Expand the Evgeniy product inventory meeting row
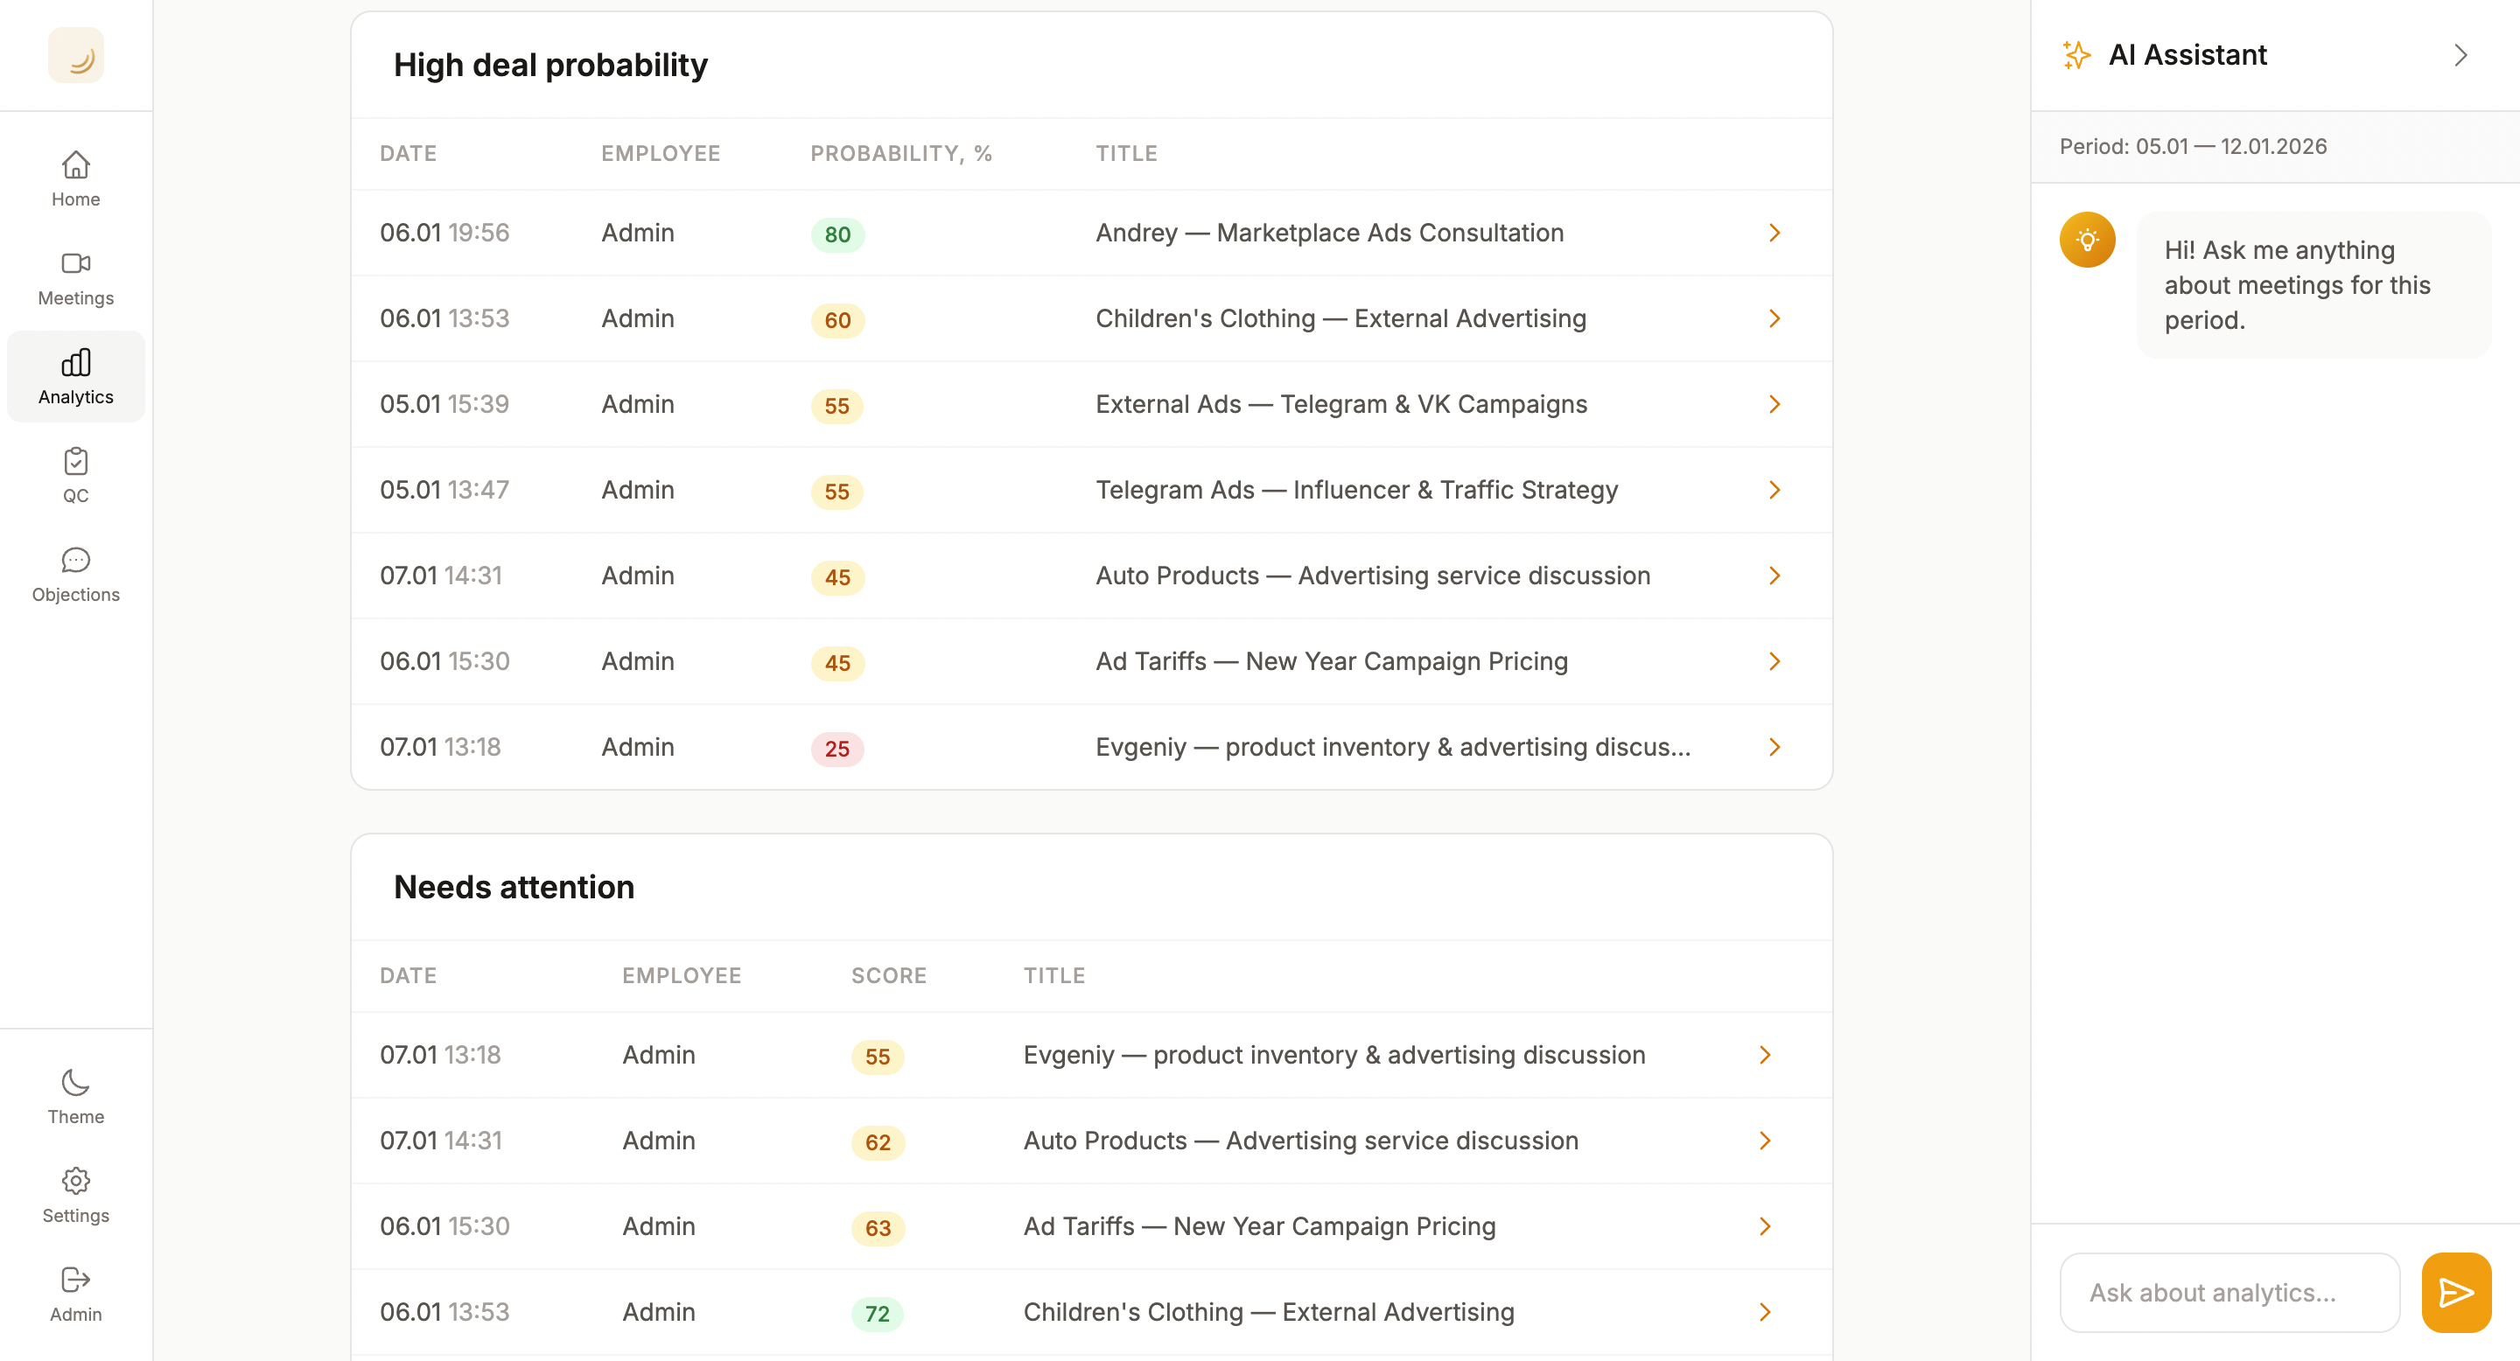Screen dimensions: 2520x1361 click(1774, 746)
